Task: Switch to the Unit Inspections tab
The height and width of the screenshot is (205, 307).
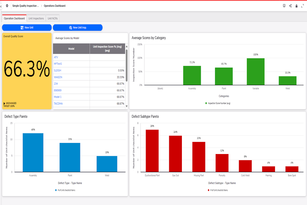Action: (36, 18)
